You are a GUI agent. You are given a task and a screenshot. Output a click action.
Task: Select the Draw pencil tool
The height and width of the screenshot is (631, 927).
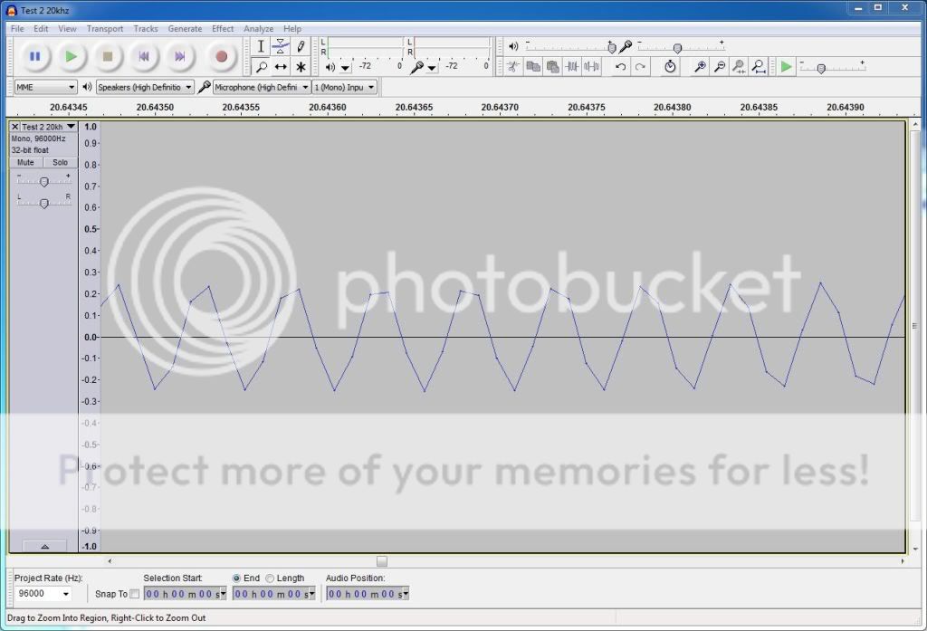pyautogui.click(x=301, y=46)
